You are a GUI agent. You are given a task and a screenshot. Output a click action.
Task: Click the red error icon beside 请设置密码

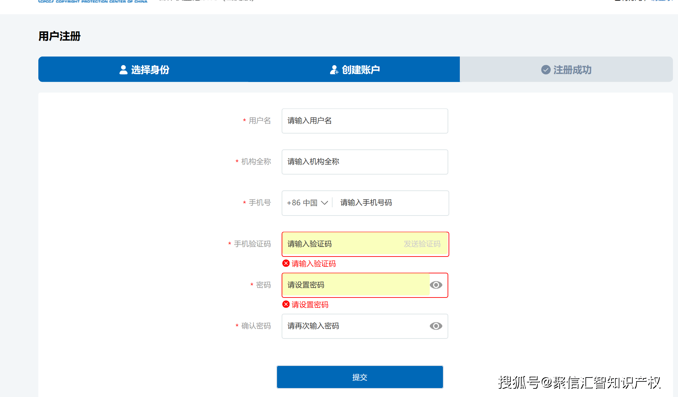pos(286,304)
